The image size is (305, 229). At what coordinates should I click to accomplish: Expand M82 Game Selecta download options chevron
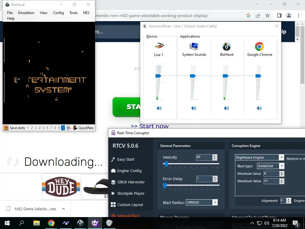pyautogui.click(x=63, y=209)
